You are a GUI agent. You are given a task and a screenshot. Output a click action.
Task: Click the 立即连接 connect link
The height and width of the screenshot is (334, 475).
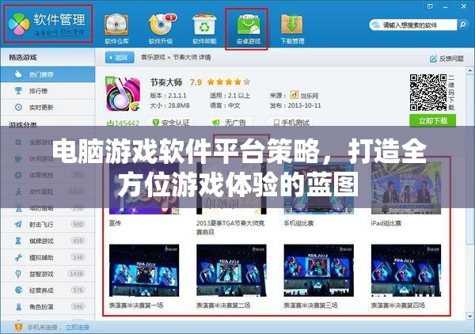tap(78, 327)
